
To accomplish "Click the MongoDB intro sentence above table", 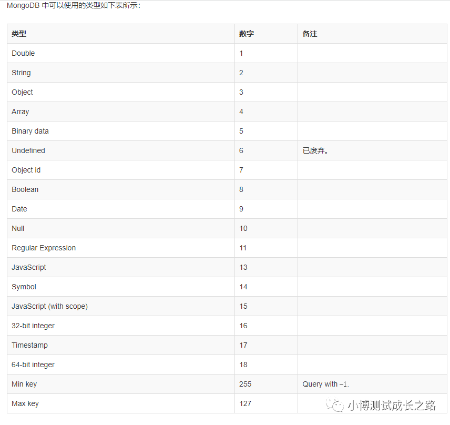I will tap(74, 5).
